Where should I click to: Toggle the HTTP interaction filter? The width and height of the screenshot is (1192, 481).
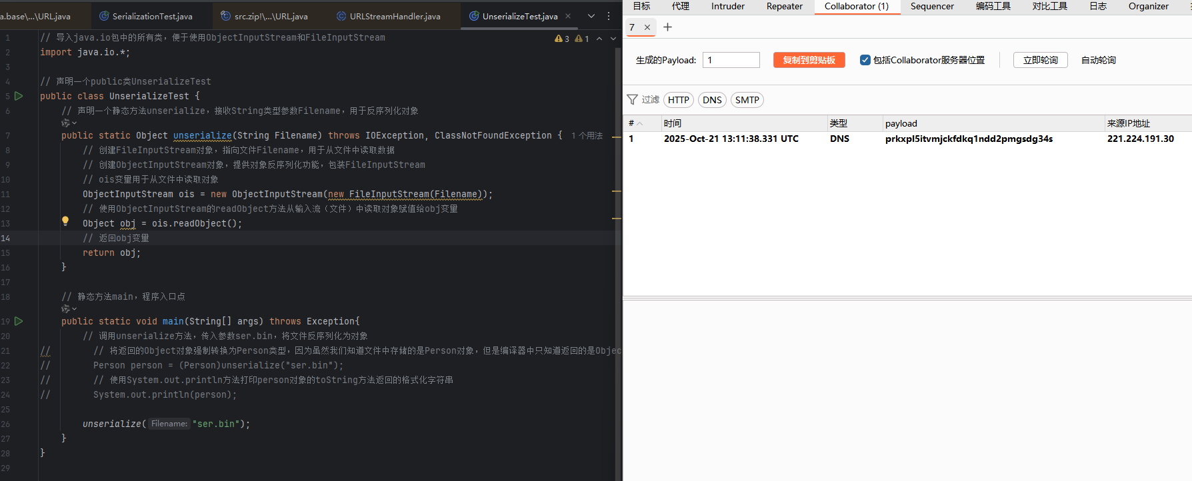click(x=678, y=100)
